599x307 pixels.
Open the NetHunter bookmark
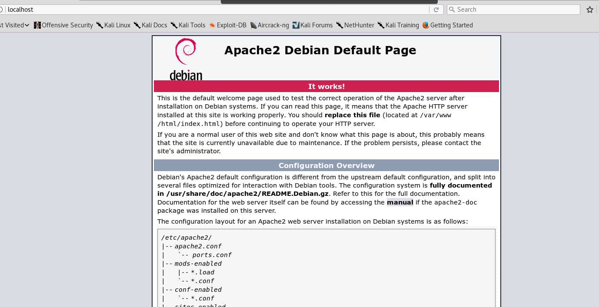tap(355, 25)
